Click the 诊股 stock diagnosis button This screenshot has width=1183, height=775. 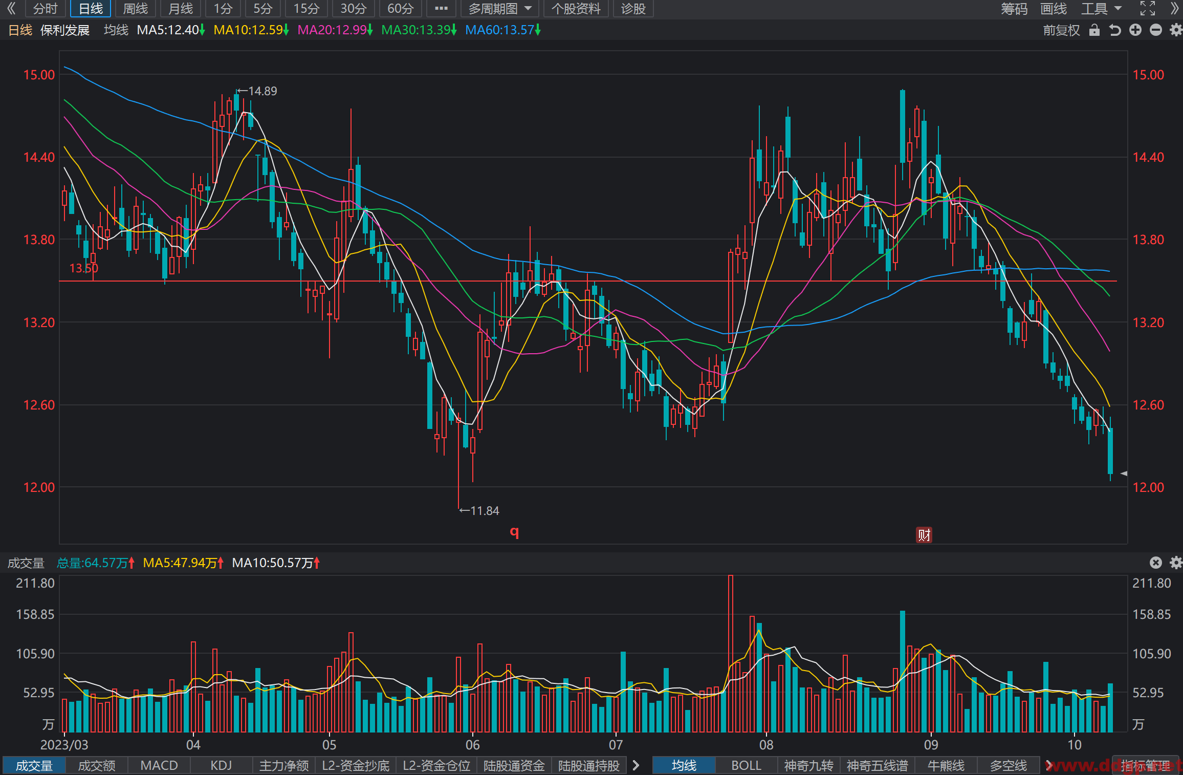pos(633,9)
